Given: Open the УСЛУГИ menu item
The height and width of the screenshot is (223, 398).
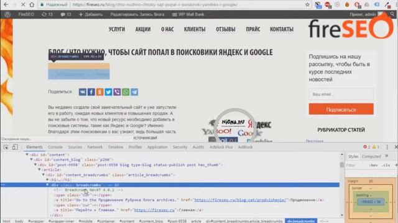Looking at the screenshot, I should pyautogui.click(x=117, y=29).
